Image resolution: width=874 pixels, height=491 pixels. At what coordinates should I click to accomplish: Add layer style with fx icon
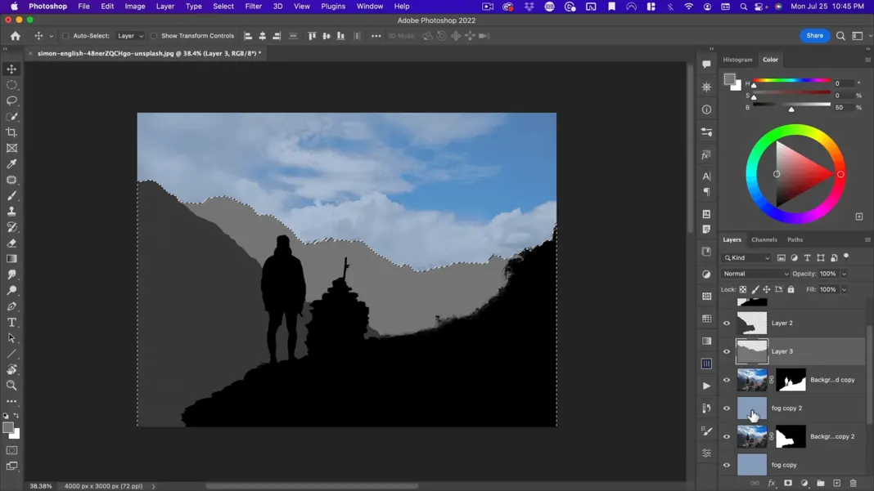772,483
